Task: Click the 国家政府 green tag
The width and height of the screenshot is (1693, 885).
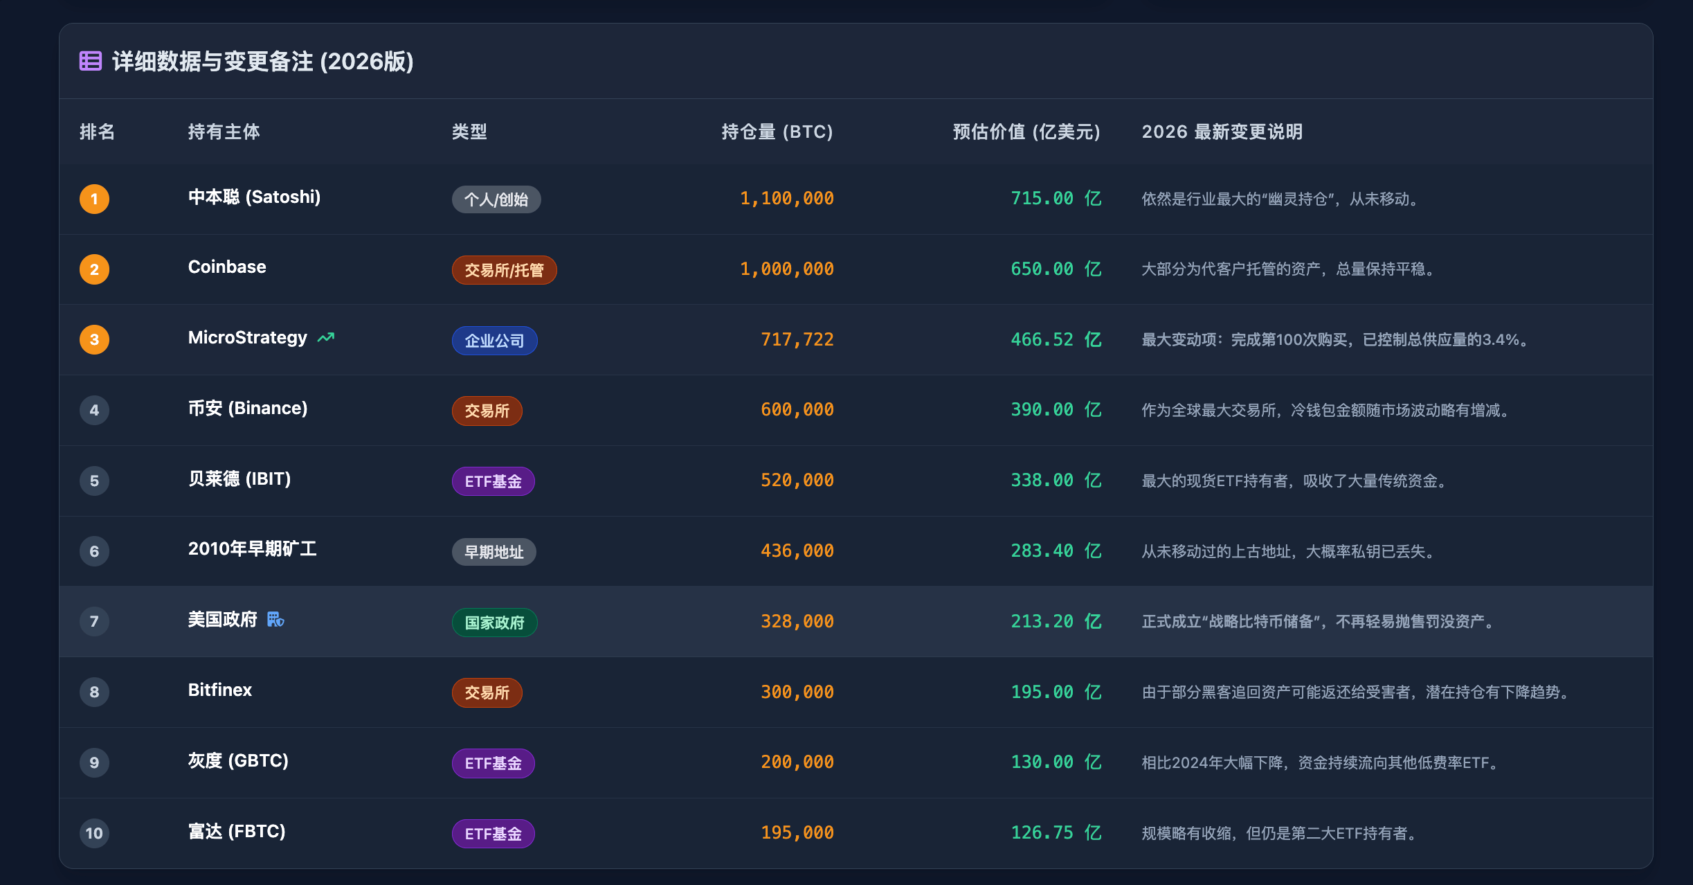Action: [x=494, y=623]
